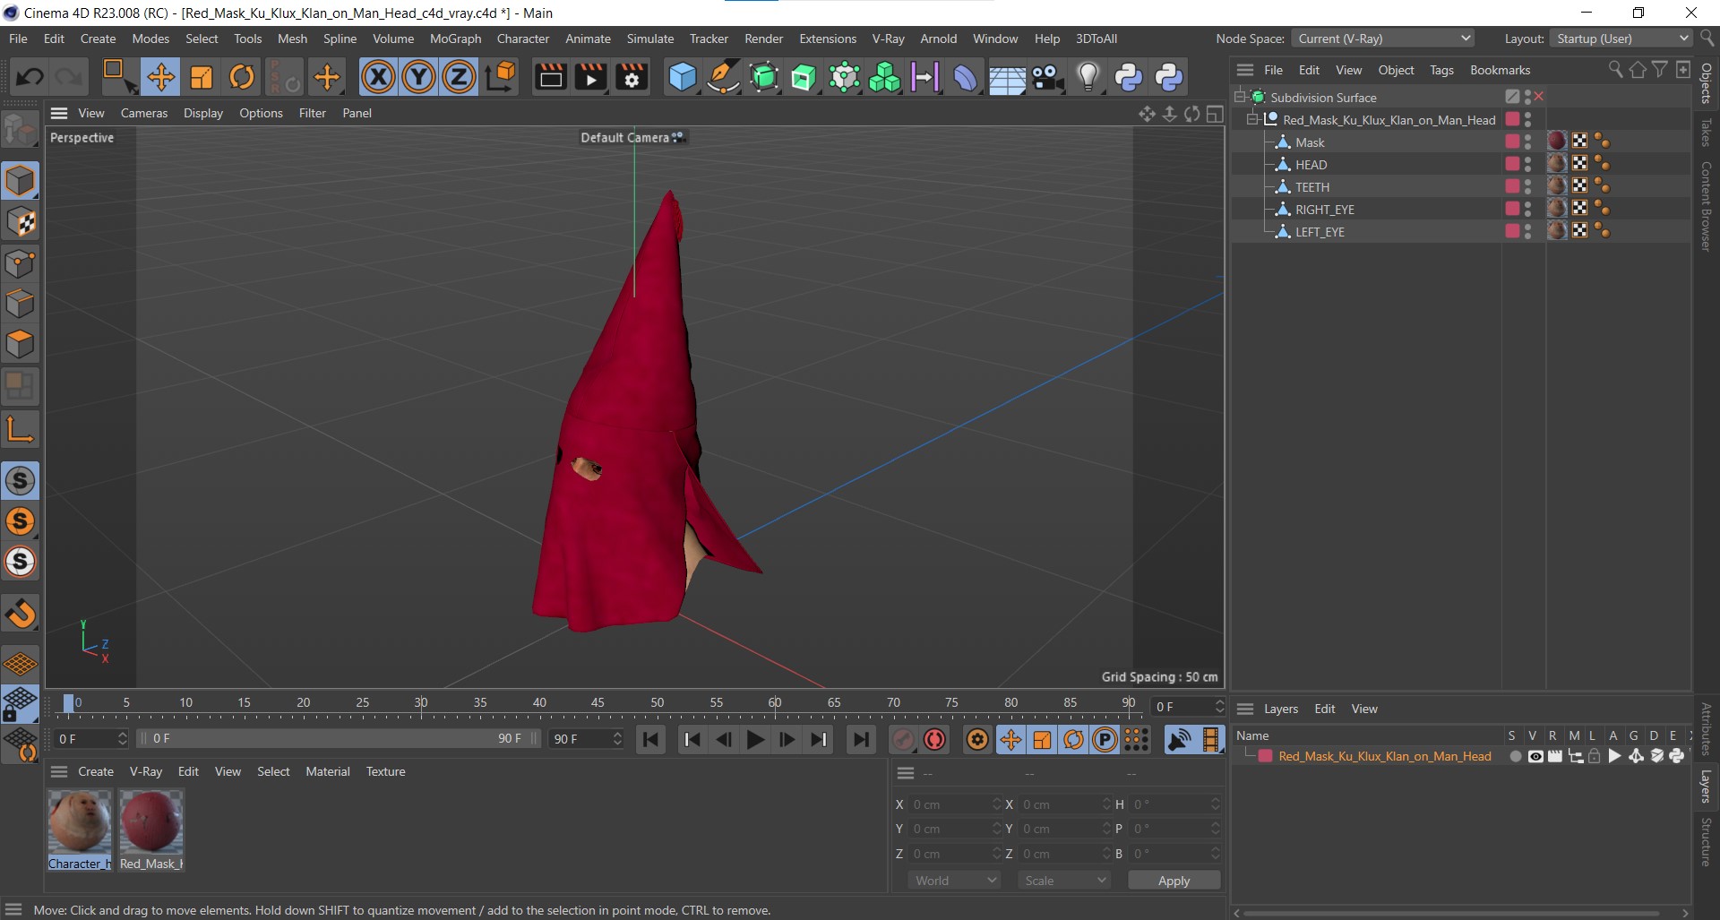Open the Layers vertical tab
Viewport: 1720px width, 920px height.
(x=1706, y=787)
